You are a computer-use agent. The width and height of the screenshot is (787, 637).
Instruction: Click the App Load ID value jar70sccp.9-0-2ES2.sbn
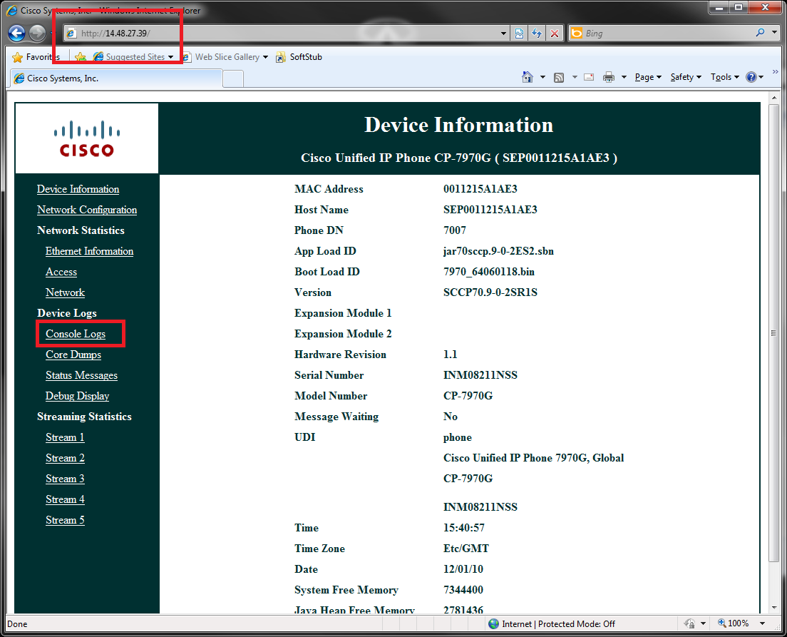(x=498, y=250)
